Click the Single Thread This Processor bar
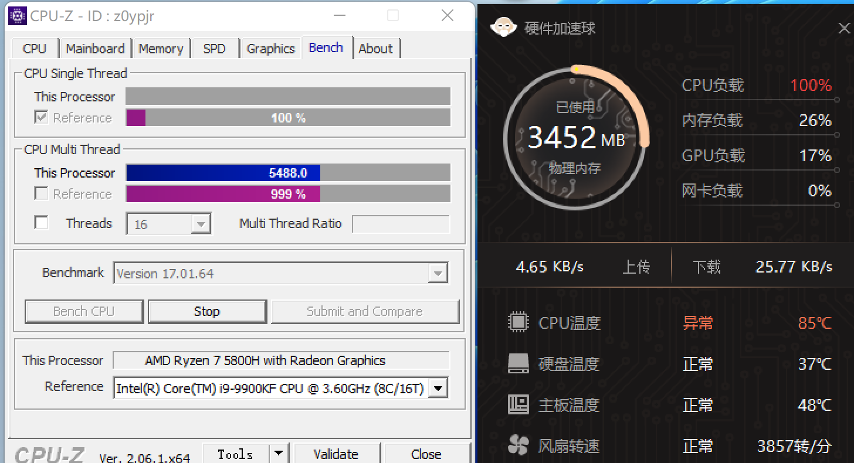Image resolution: width=854 pixels, height=463 pixels. pyautogui.click(x=288, y=96)
